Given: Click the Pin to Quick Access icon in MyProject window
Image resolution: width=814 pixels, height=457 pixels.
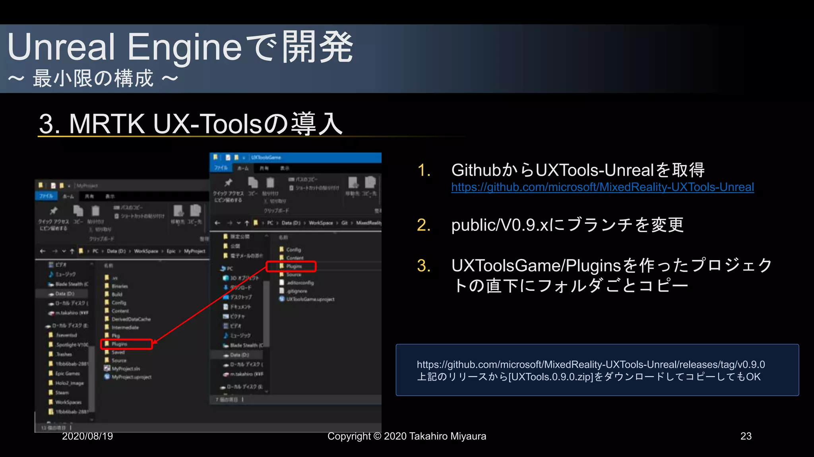Looking at the screenshot, I should 54,211.
